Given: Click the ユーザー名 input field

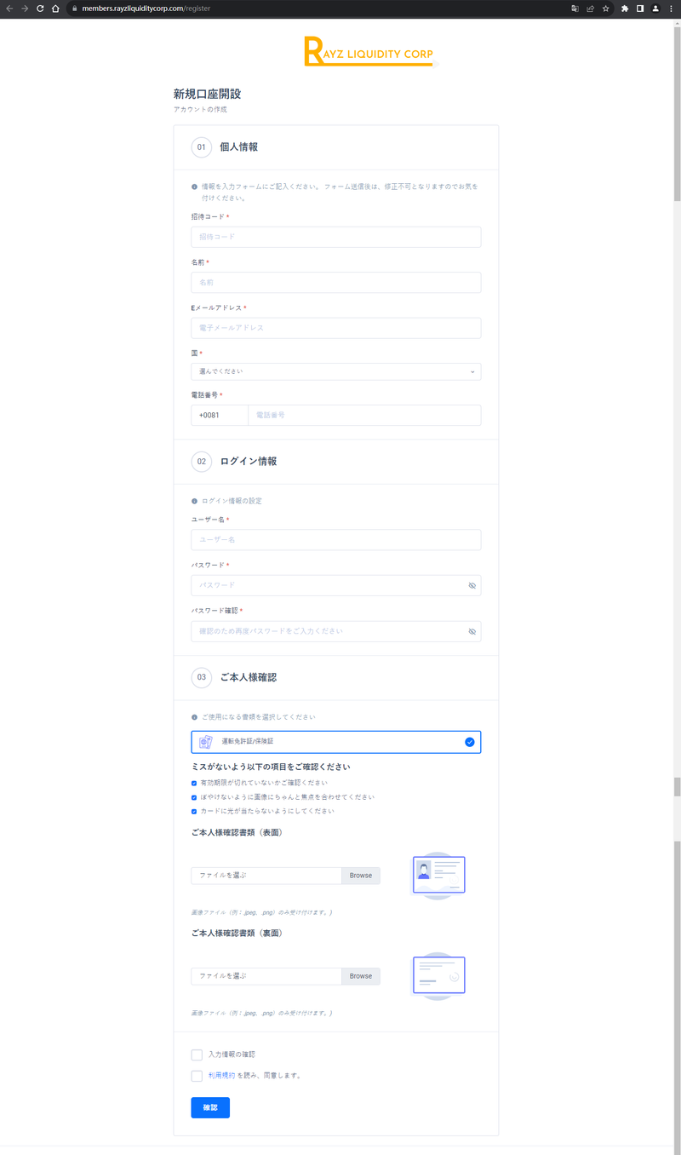Looking at the screenshot, I should pos(336,540).
